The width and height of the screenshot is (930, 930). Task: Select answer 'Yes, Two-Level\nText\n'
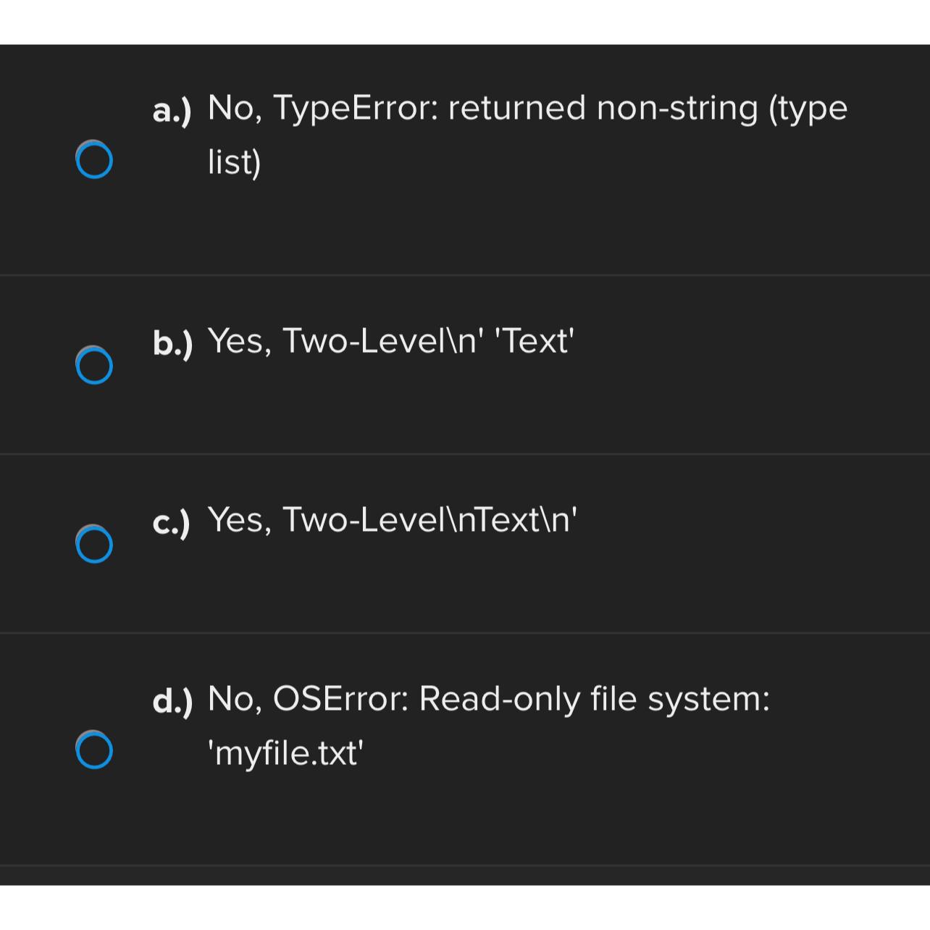391,519
